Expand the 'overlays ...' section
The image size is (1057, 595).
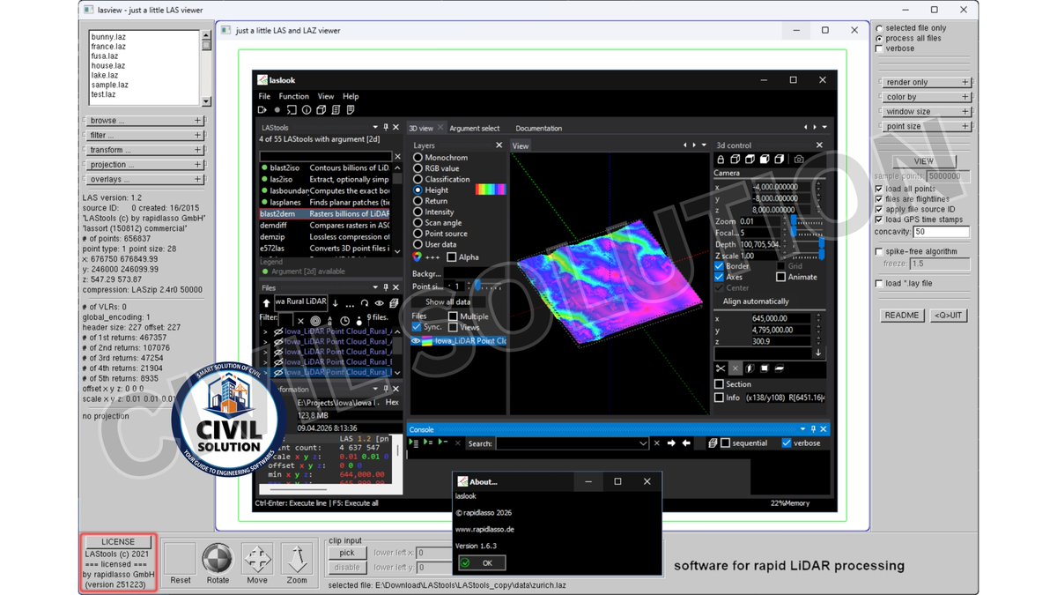pyautogui.click(x=145, y=180)
